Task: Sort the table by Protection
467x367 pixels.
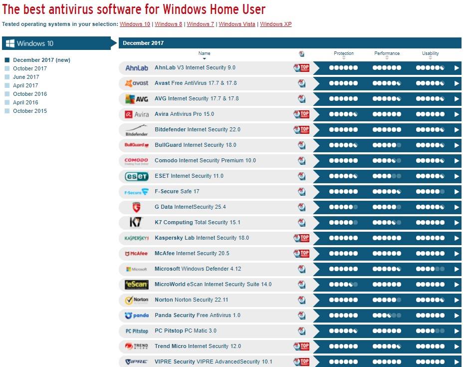Action: click(344, 55)
